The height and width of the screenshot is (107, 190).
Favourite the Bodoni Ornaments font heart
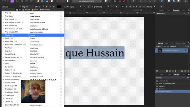tap(61, 80)
